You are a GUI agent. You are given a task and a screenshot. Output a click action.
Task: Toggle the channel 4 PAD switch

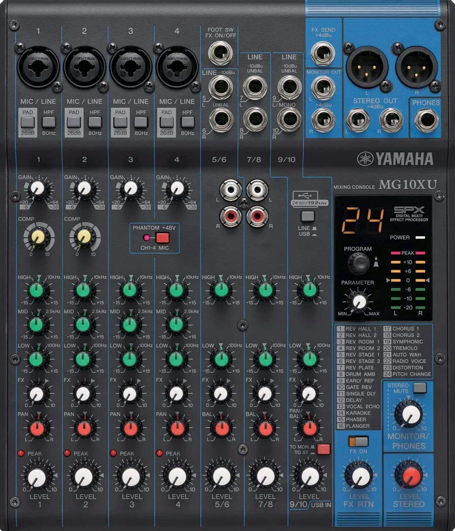pos(167,123)
